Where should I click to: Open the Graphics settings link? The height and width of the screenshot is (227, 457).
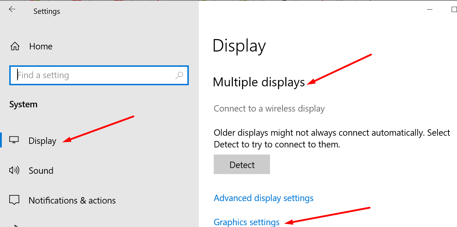246,222
